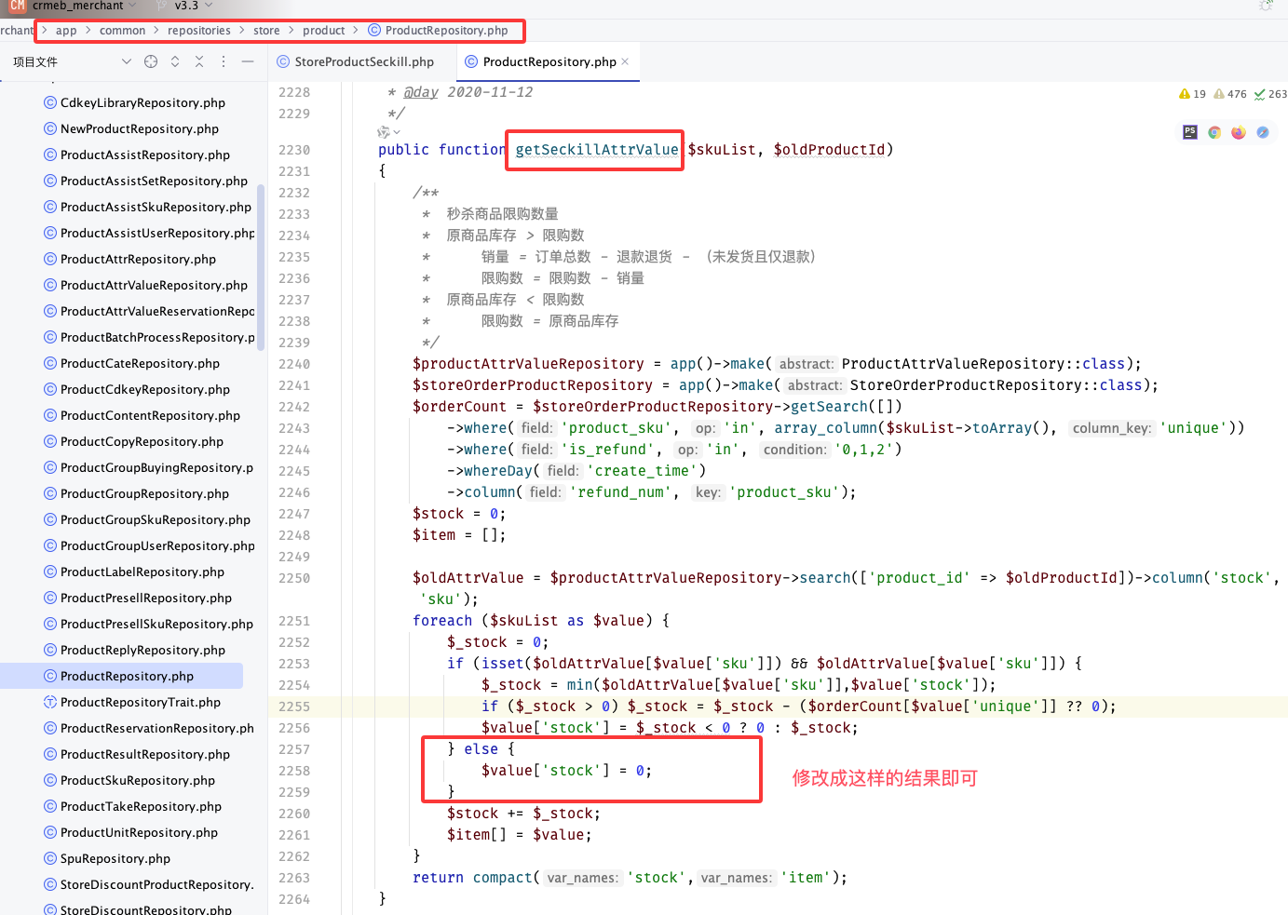Screen dimensions: 1288x915
Task: Click the locate-current-file target icon
Action: pos(151,61)
